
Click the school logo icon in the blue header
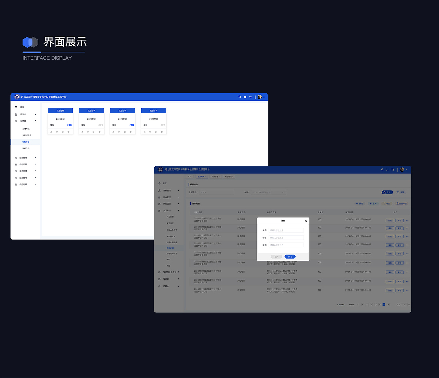point(17,97)
